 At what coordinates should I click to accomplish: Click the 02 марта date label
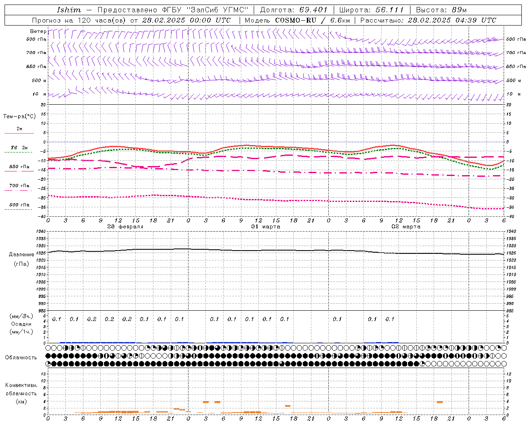(406, 227)
